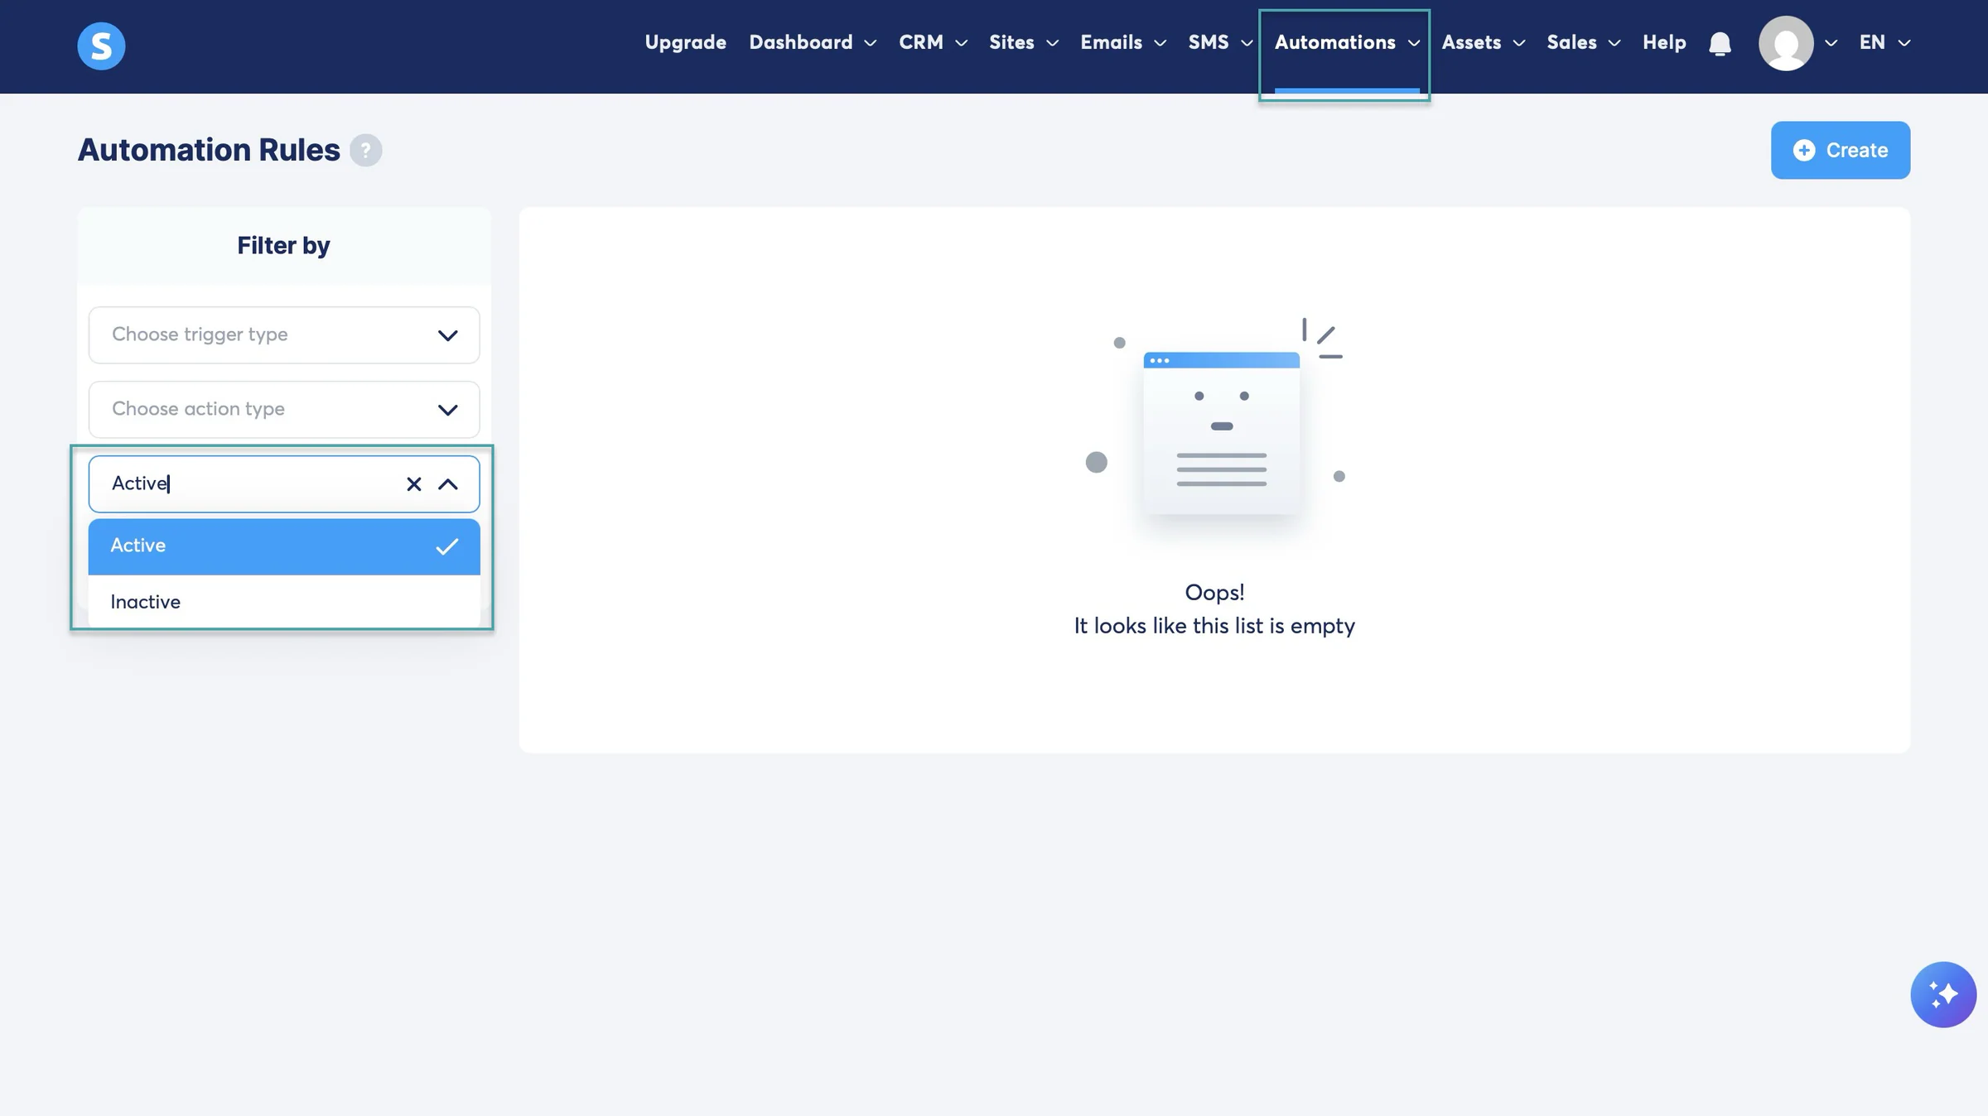
Task: Expand the Sales menu
Action: [1583, 42]
